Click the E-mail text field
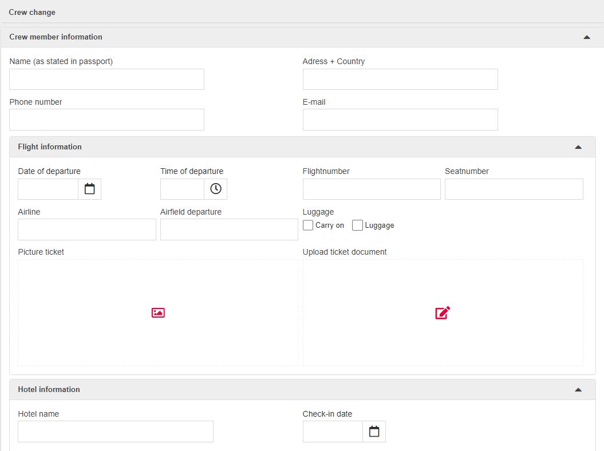The image size is (604, 451). (x=400, y=120)
